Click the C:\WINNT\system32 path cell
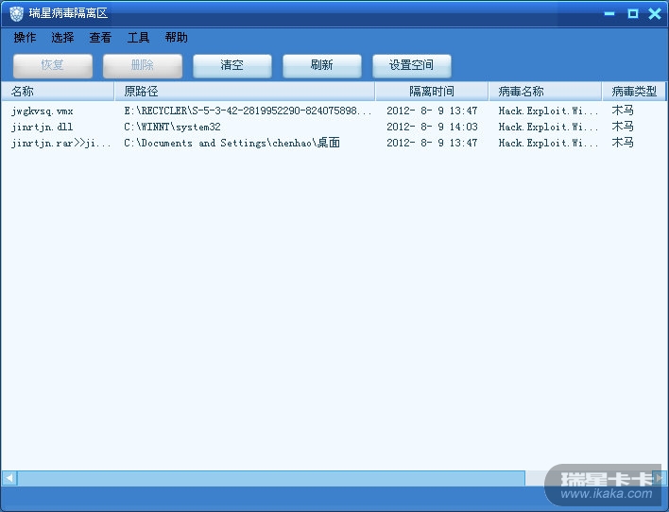This screenshot has width=669, height=512. pos(172,127)
